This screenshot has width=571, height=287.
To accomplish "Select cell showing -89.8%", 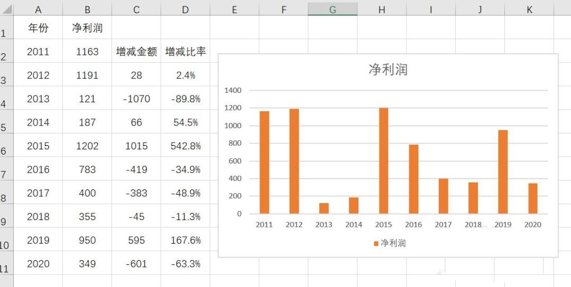I will pyautogui.click(x=186, y=99).
